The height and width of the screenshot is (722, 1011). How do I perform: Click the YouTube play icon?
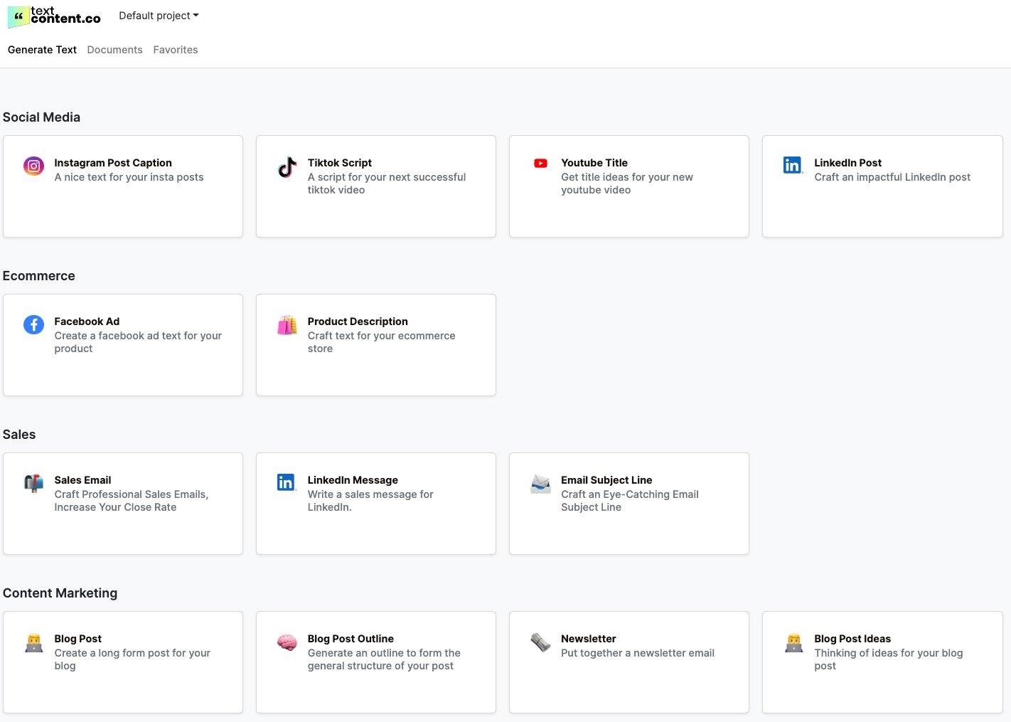click(x=540, y=164)
